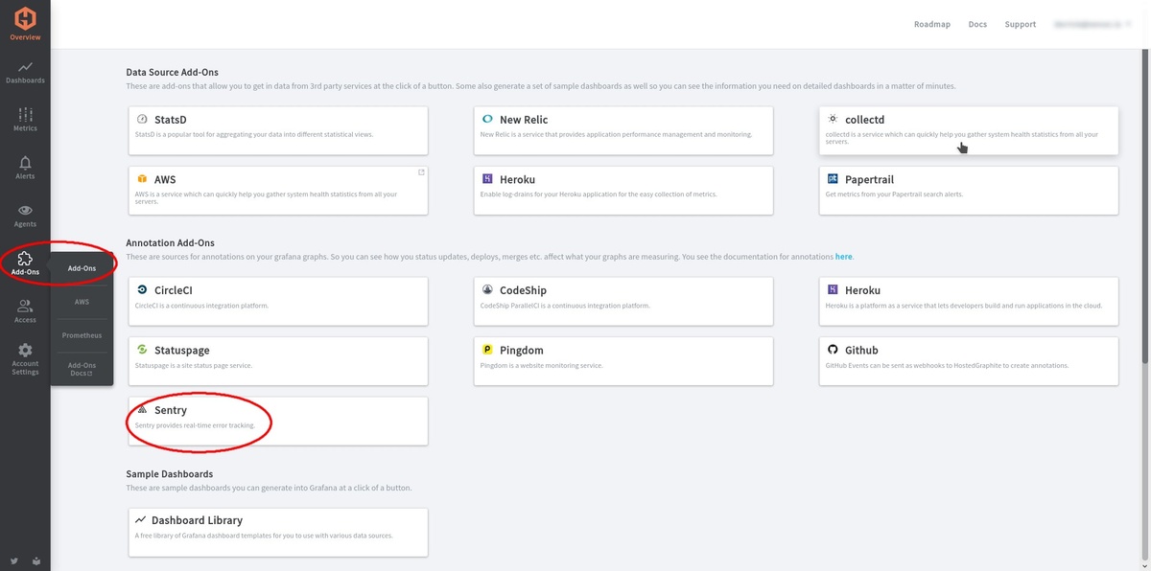Image resolution: width=1151 pixels, height=571 pixels.
Task: Open the New Relic add-on title
Action: coord(524,120)
